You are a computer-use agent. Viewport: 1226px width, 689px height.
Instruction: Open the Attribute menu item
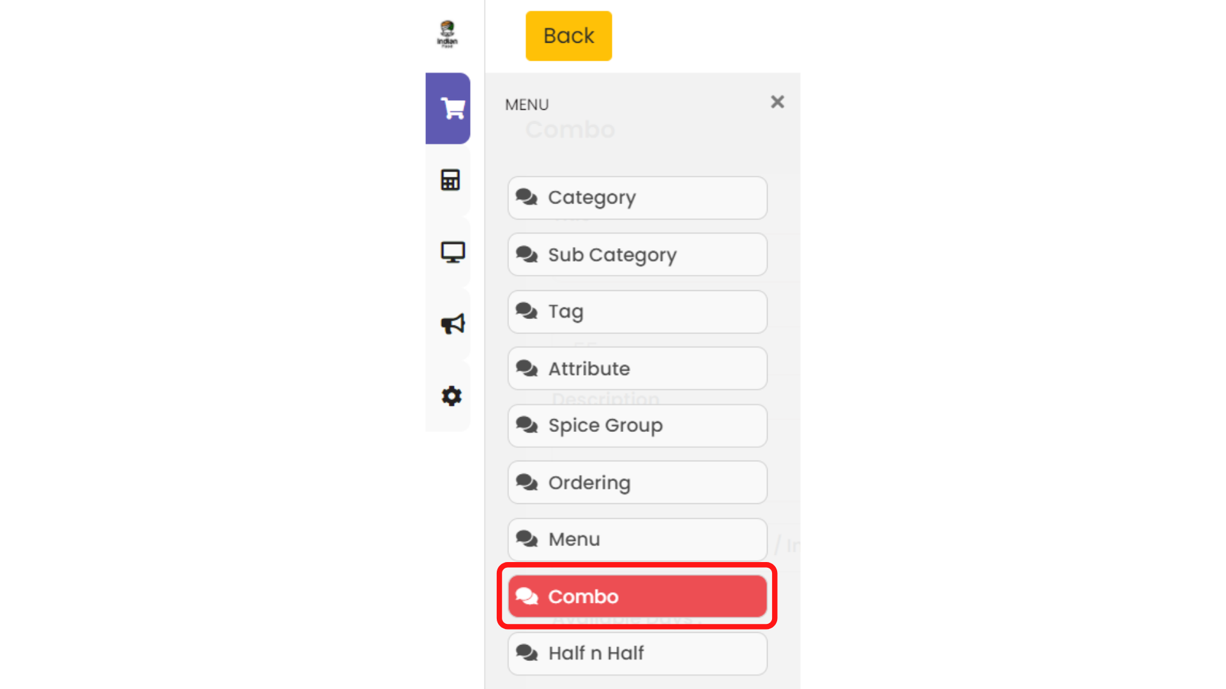[x=637, y=369]
